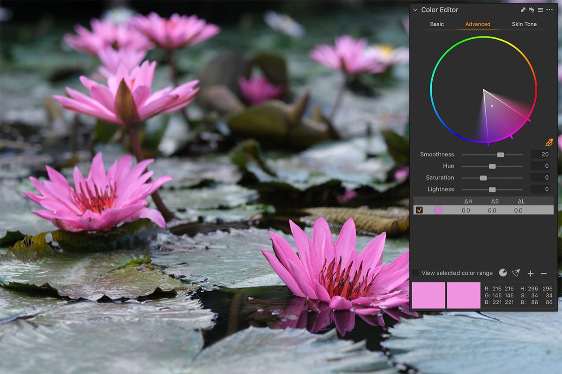Select the Advanced tab
The width and height of the screenshot is (562, 374).
click(x=477, y=24)
